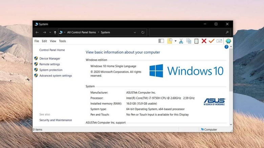
Task: Go up one folder level
Action: (55, 32)
